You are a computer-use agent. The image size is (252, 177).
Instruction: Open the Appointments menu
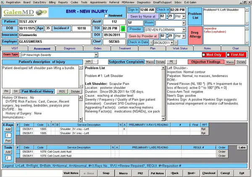point(98,3)
